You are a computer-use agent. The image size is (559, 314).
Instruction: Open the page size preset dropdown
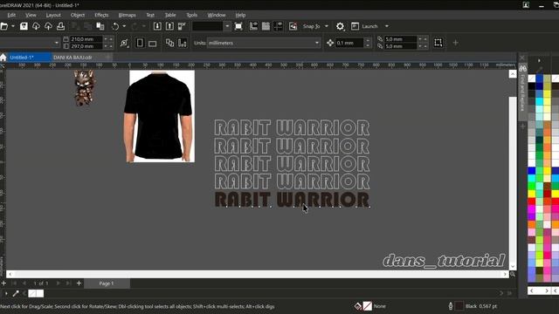(56, 43)
